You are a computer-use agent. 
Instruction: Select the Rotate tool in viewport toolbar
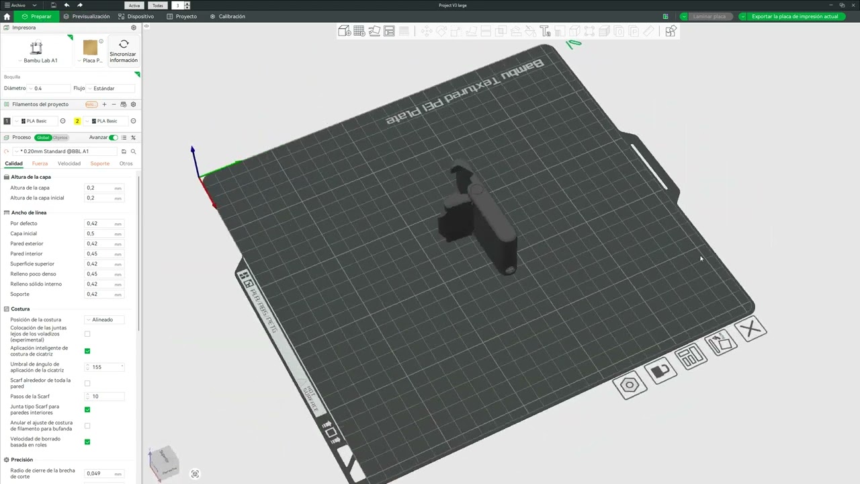pyautogui.click(x=441, y=31)
